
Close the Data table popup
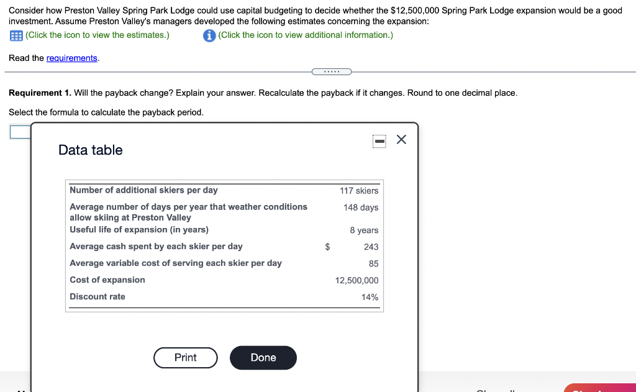[401, 140]
